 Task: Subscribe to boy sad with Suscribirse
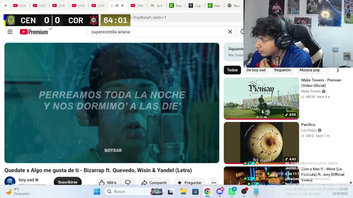(68, 182)
